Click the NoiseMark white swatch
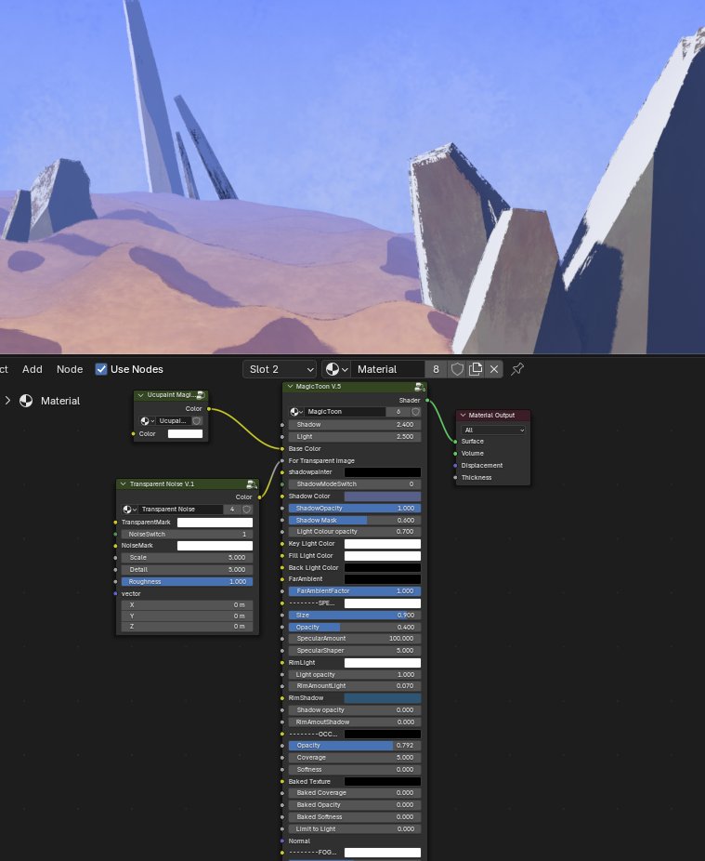The height and width of the screenshot is (861, 705). 215,546
